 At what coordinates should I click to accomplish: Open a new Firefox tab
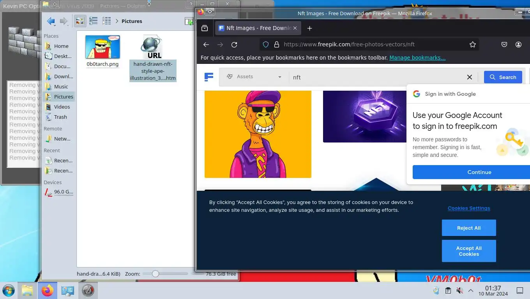tap(309, 28)
